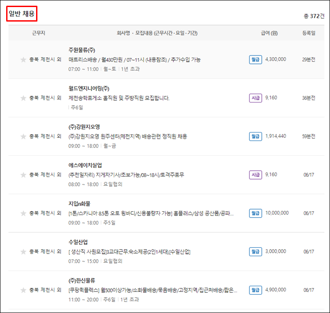Click salary 10,000,000

(277, 213)
